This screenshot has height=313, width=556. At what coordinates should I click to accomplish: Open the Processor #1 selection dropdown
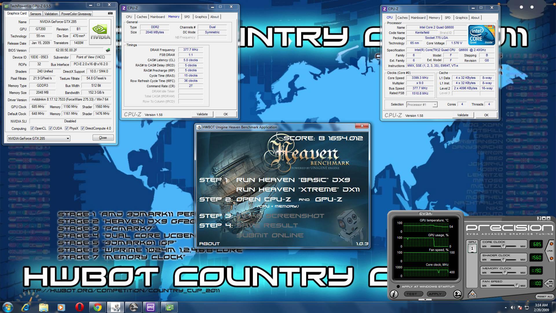tap(422, 105)
